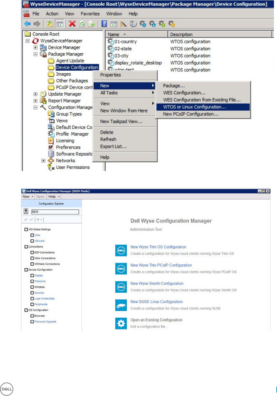This screenshot has height=396, width=277.
Task: Click the gear icon for Open Existing Configuration
Action: pyautogui.click(x=121, y=323)
